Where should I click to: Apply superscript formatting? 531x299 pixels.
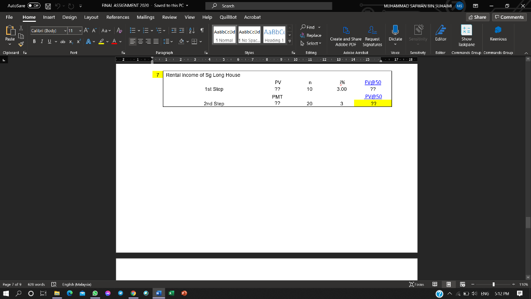point(79,42)
